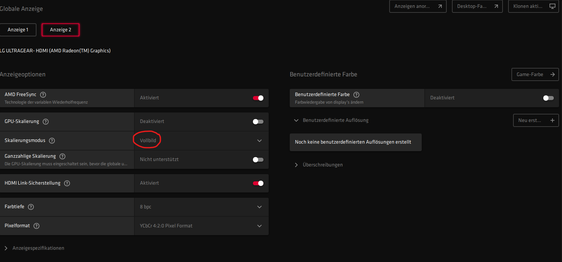
Task: Open Desktop-Fa... settings button
Action: click(477, 6)
